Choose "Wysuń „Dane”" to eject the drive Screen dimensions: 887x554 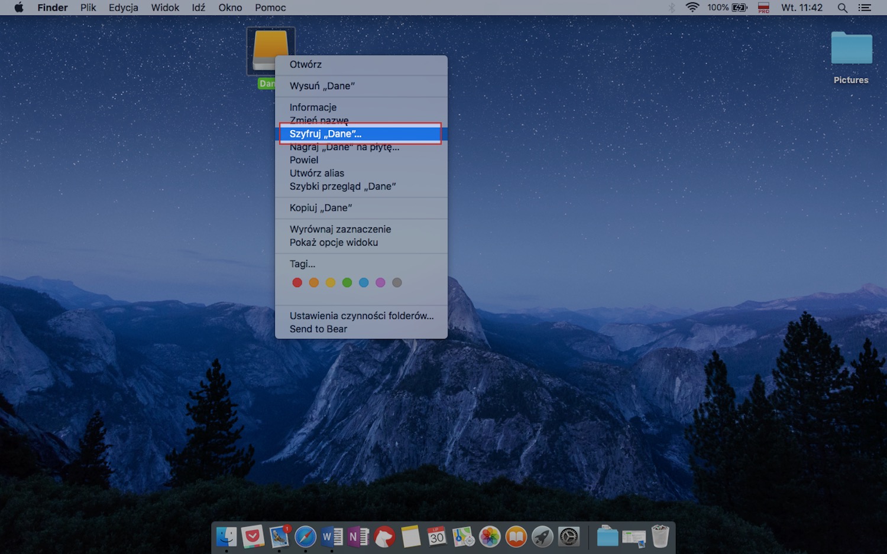pyautogui.click(x=322, y=86)
